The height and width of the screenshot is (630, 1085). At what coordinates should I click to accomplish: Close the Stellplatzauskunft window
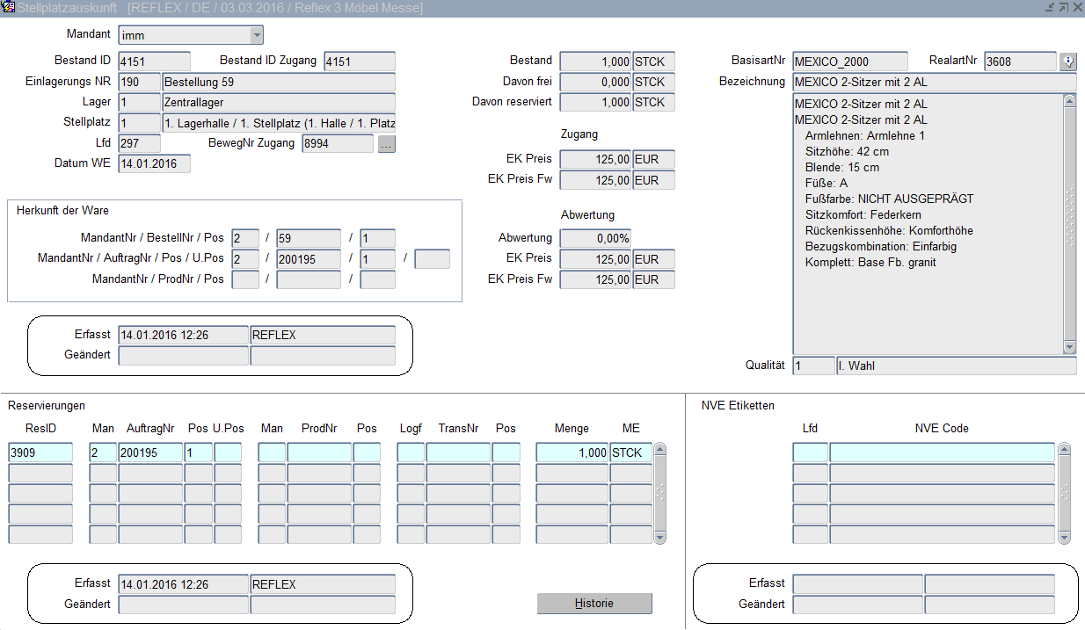[1077, 7]
